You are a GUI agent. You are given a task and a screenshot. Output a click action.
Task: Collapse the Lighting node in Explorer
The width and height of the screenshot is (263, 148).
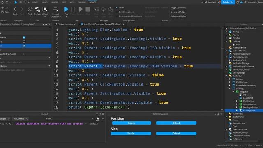pyautogui.click(x=226, y=41)
